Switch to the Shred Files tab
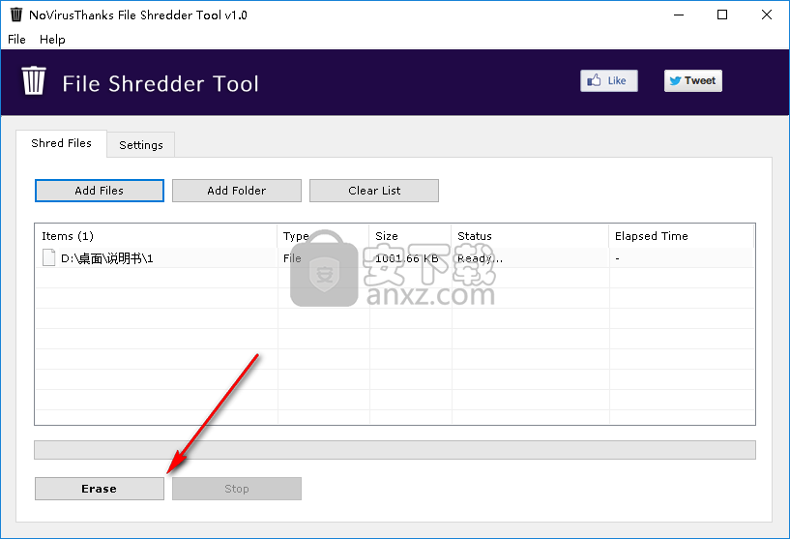 pos(62,143)
